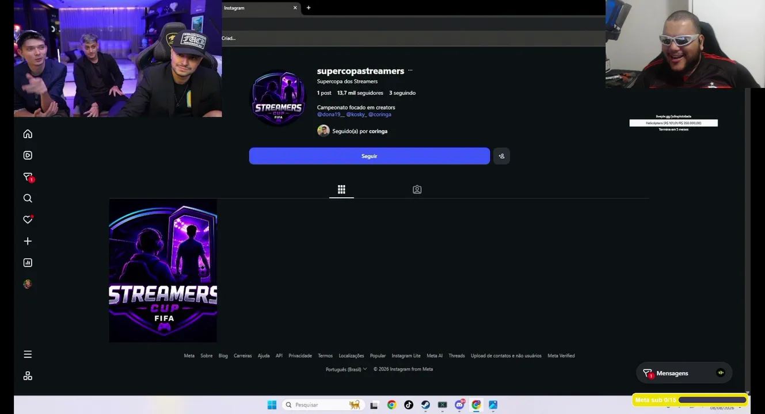The image size is (765, 414).
Task: Create a new post with plus icon
Action: [x=28, y=241]
